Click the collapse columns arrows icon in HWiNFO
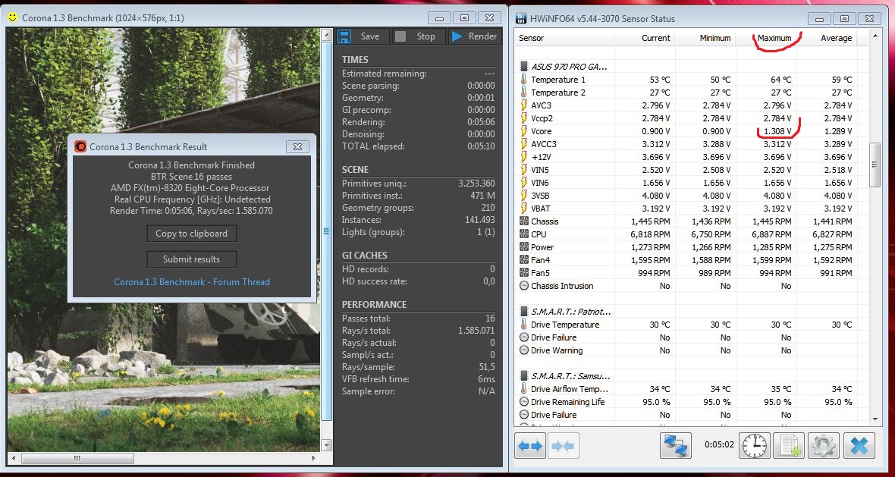Image resolution: width=895 pixels, height=477 pixels. [564, 445]
